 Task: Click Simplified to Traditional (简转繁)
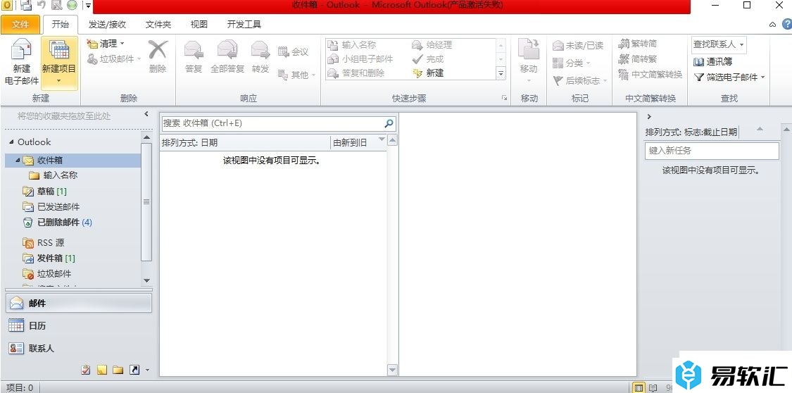(x=637, y=59)
